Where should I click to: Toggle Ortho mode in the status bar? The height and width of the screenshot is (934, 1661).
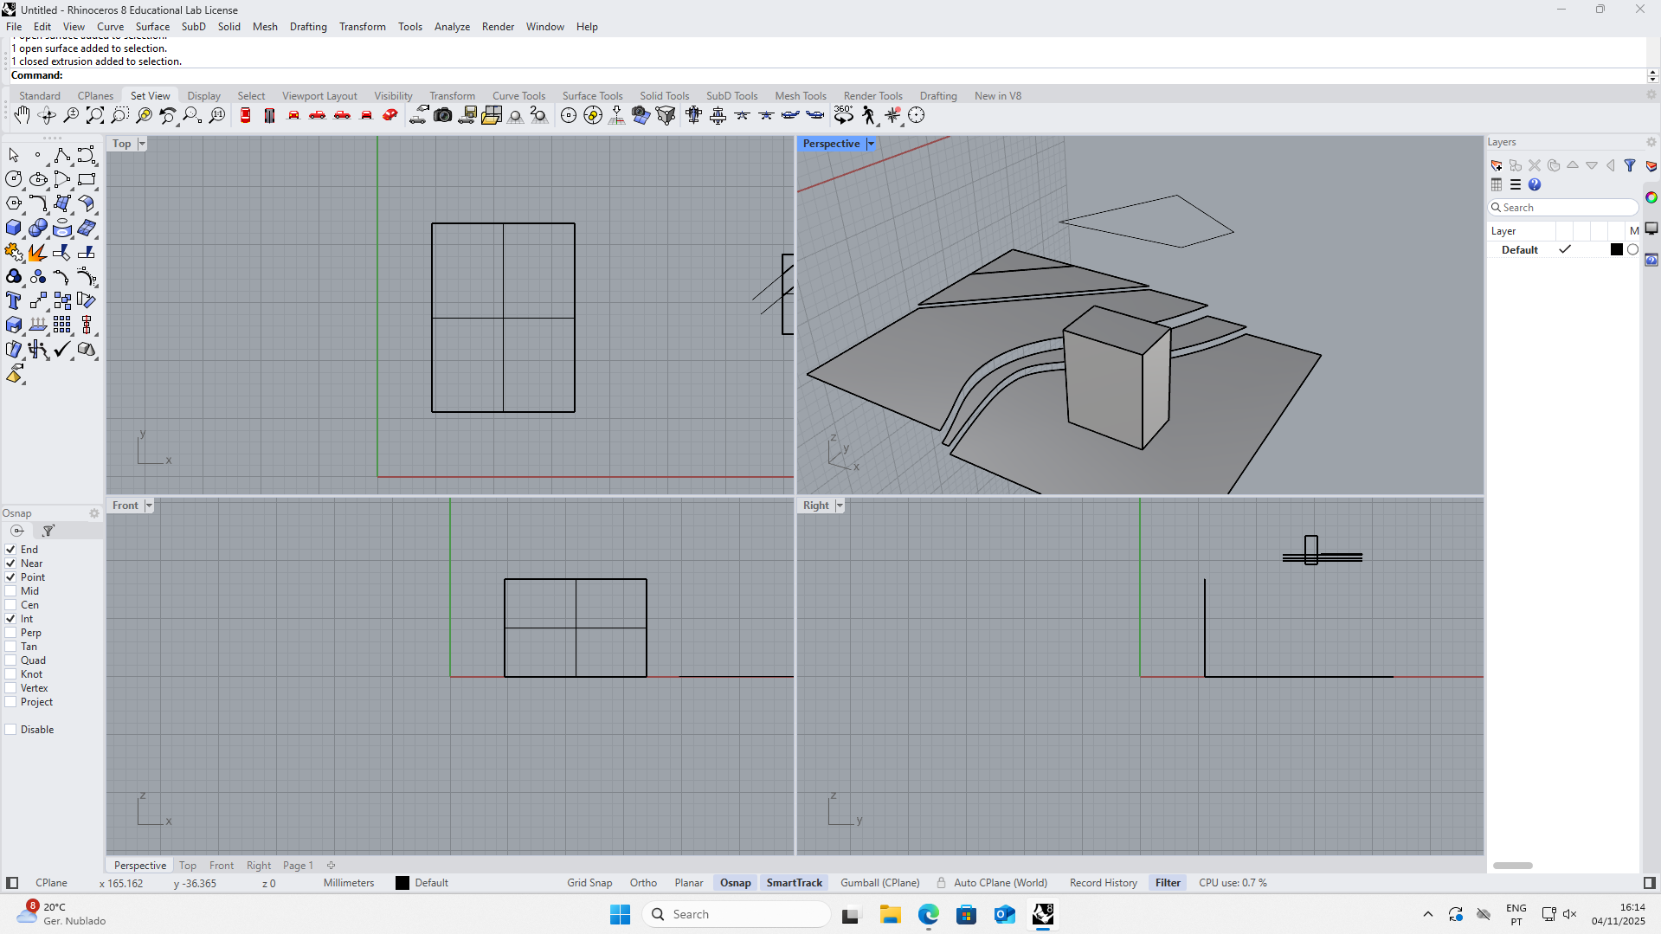pos(643,882)
